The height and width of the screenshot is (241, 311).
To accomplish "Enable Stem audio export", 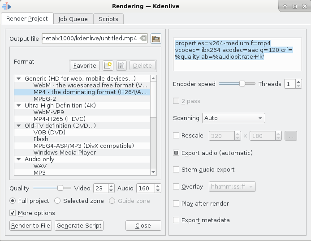I will (x=176, y=169).
